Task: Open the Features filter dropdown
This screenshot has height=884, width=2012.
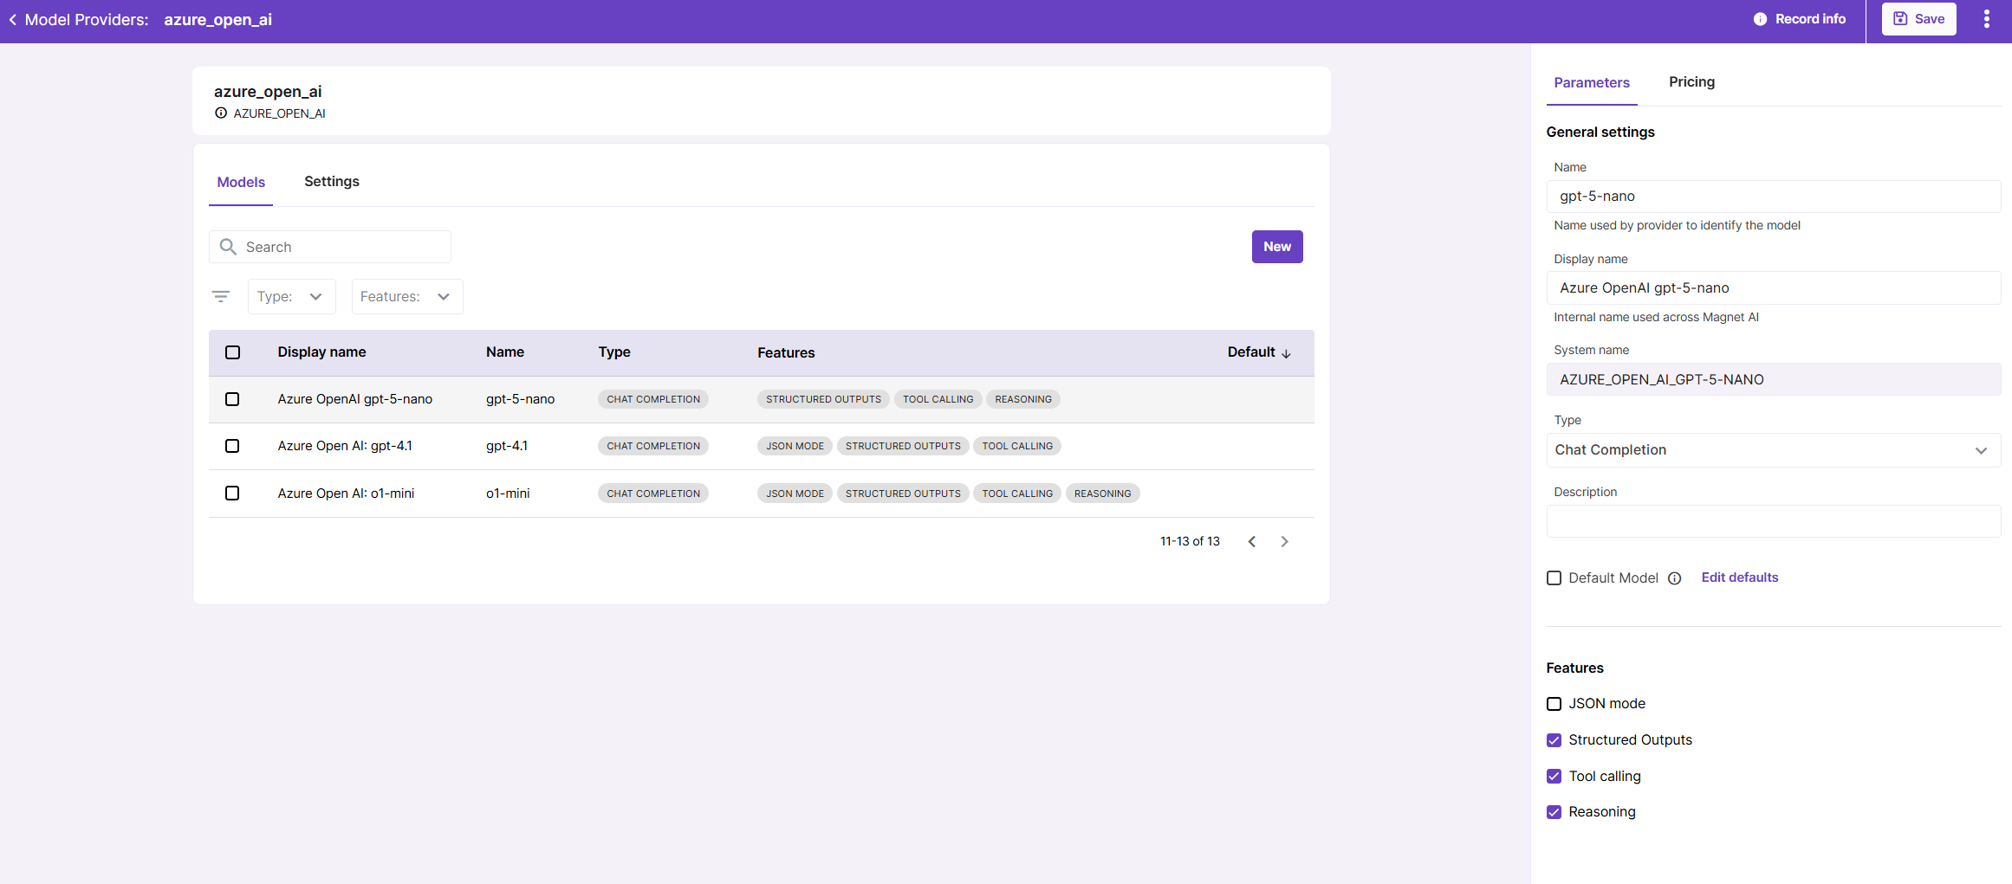Action: pos(406,297)
